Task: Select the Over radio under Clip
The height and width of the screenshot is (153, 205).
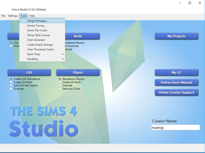Action: point(11,46)
